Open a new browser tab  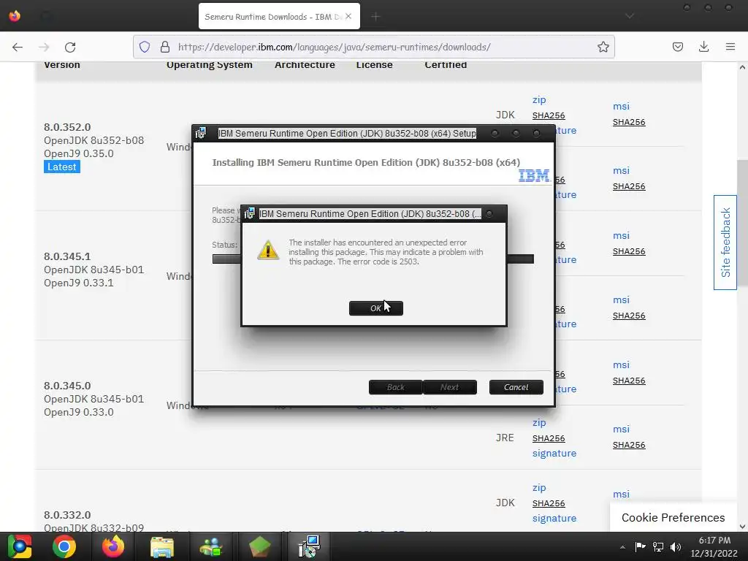(375, 17)
